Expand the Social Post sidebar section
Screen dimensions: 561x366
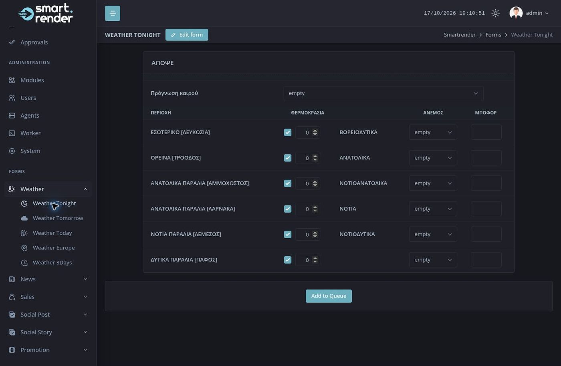pyautogui.click(x=48, y=314)
